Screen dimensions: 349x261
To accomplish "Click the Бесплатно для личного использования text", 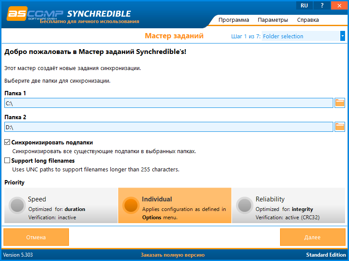I will point(89,21).
